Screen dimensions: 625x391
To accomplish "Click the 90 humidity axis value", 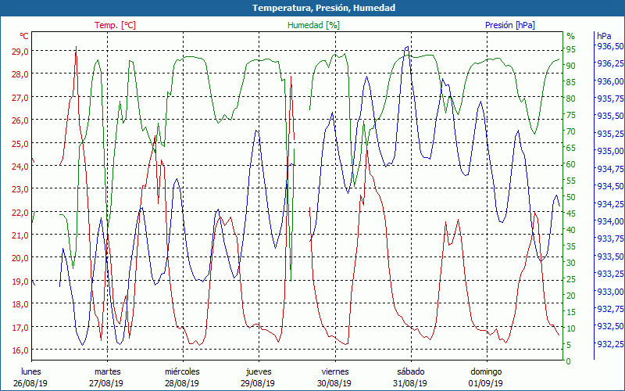I will (x=571, y=66).
